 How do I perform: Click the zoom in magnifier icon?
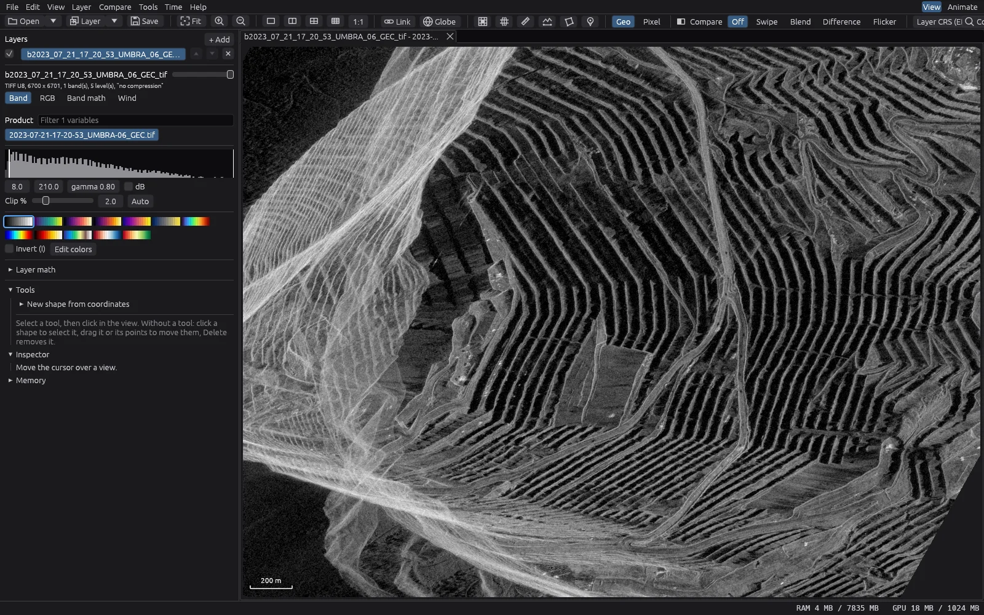coord(219,22)
